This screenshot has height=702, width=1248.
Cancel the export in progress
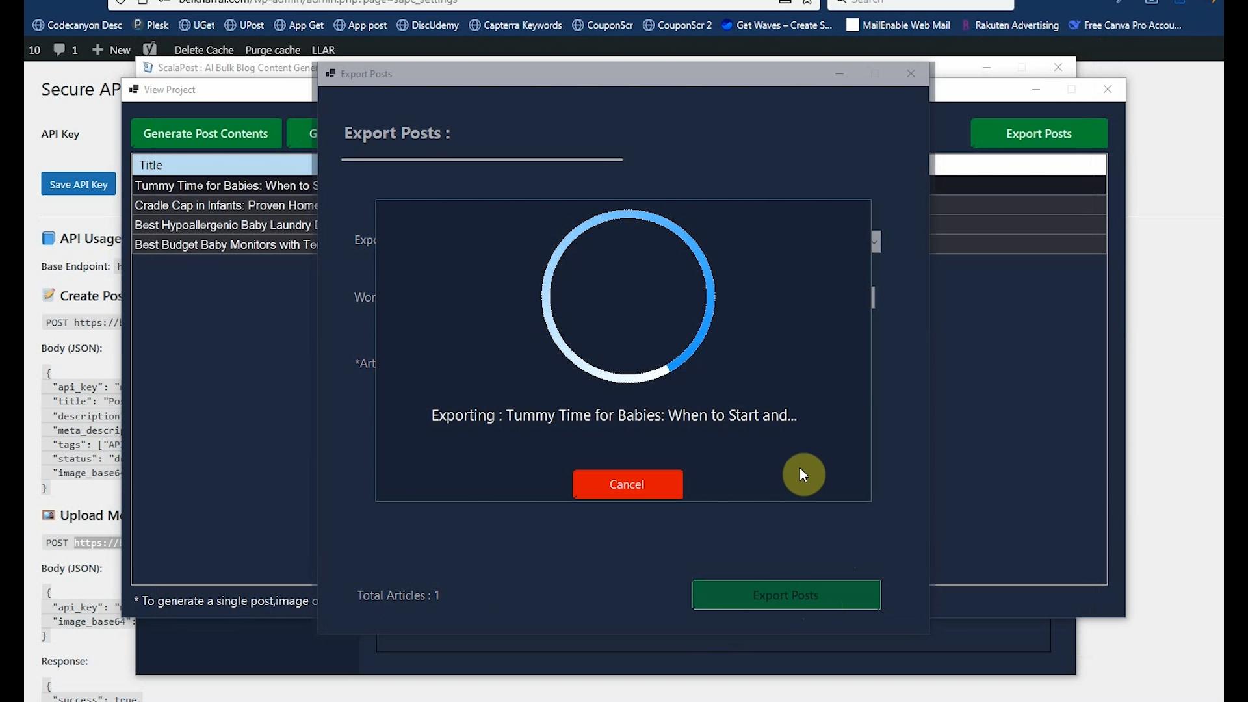[626, 484]
